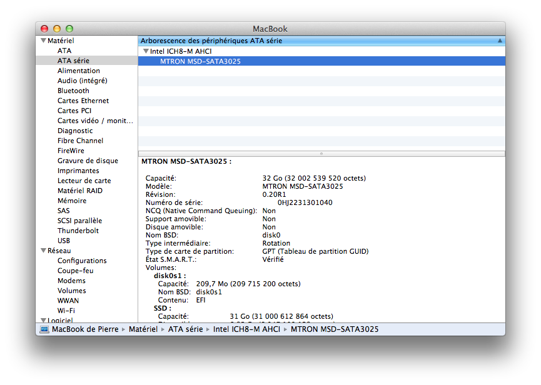Open SCSI parallèle category
Image resolution: width=541 pixels, height=385 pixels.
79,221
